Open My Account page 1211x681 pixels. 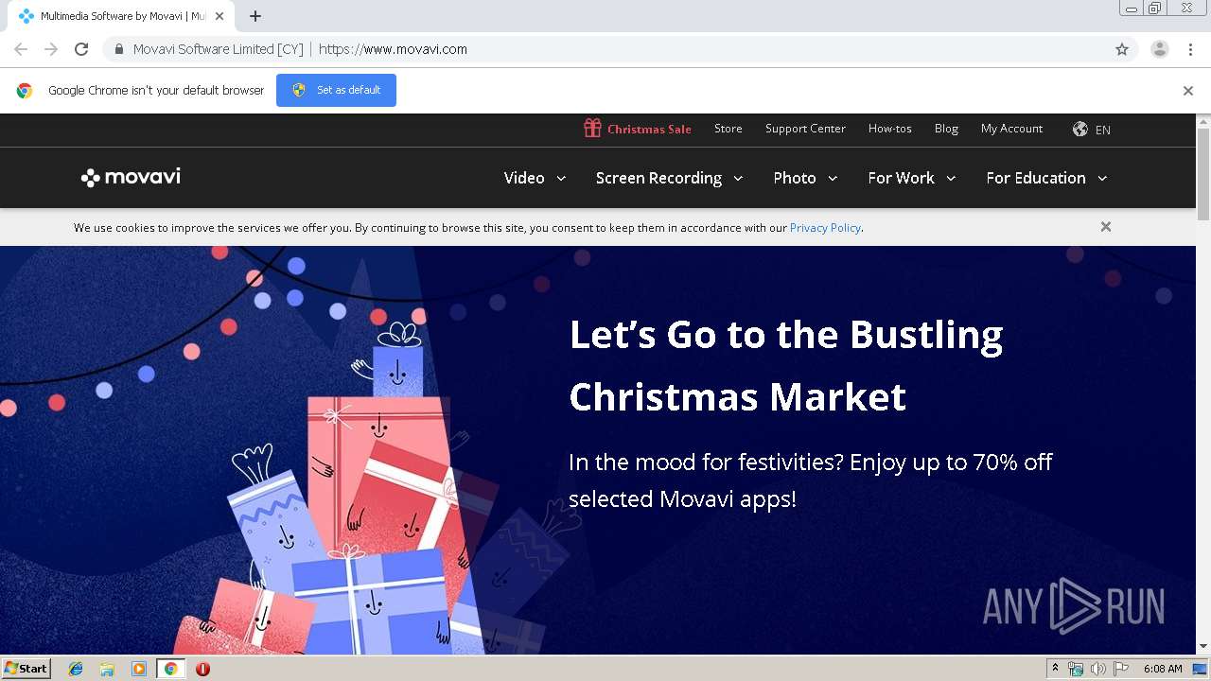pyautogui.click(x=1011, y=129)
